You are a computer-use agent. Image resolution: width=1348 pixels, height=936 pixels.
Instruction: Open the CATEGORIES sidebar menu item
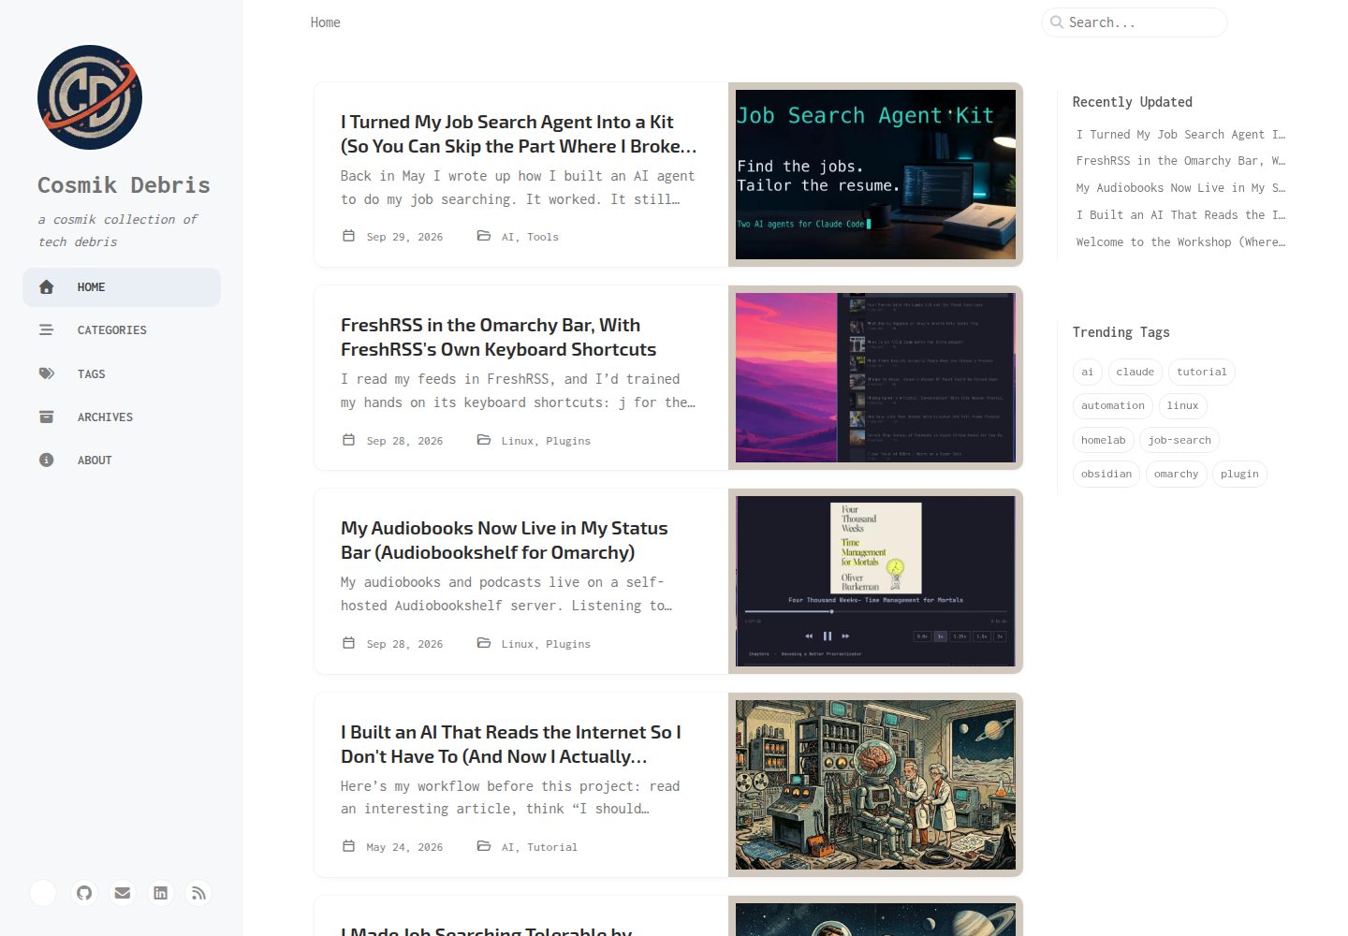[x=122, y=330]
